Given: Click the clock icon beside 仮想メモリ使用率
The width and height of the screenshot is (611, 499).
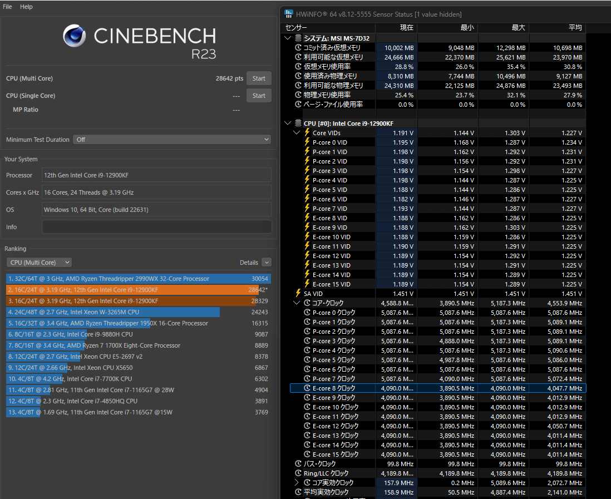Looking at the screenshot, I should pyautogui.click(x=298, y=67).
